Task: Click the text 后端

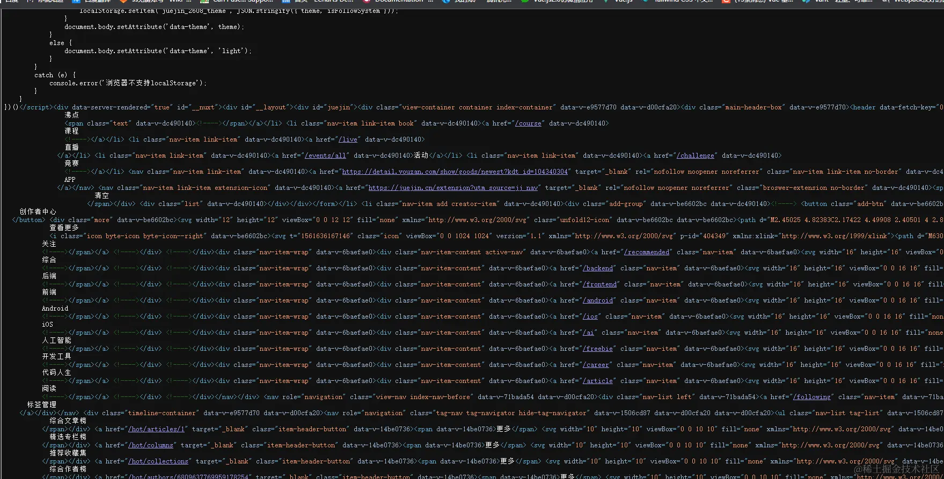Action: tap(49, 276)
